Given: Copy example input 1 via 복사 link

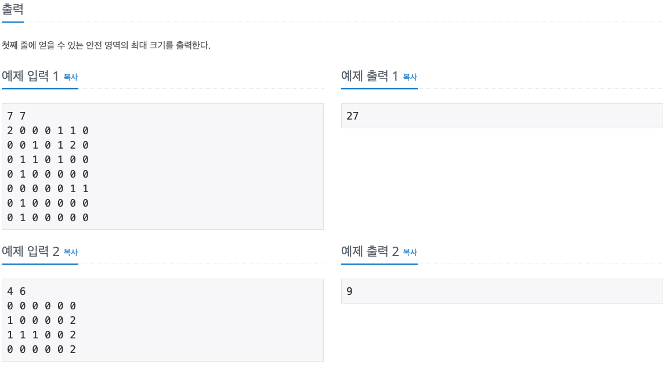Looking at the screenshot, I should tap(70, 77).
